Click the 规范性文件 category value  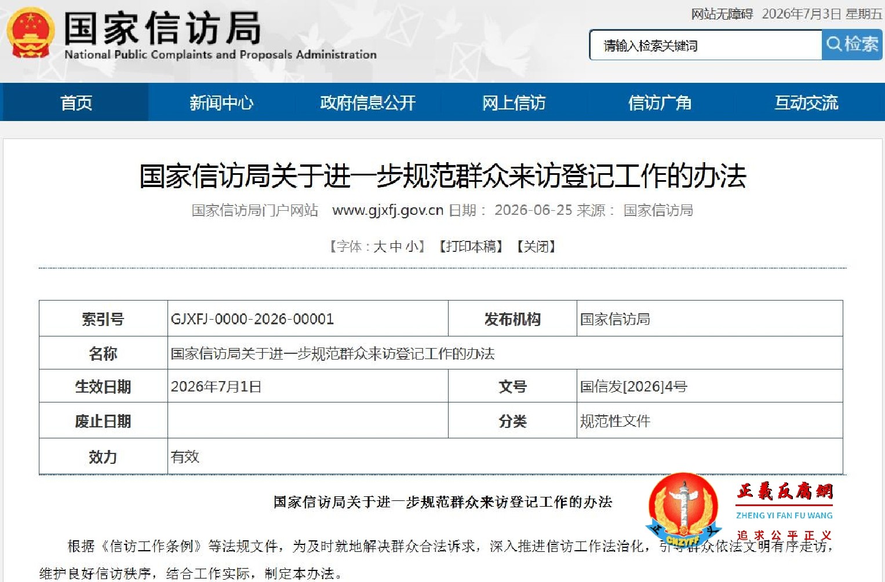615,421
